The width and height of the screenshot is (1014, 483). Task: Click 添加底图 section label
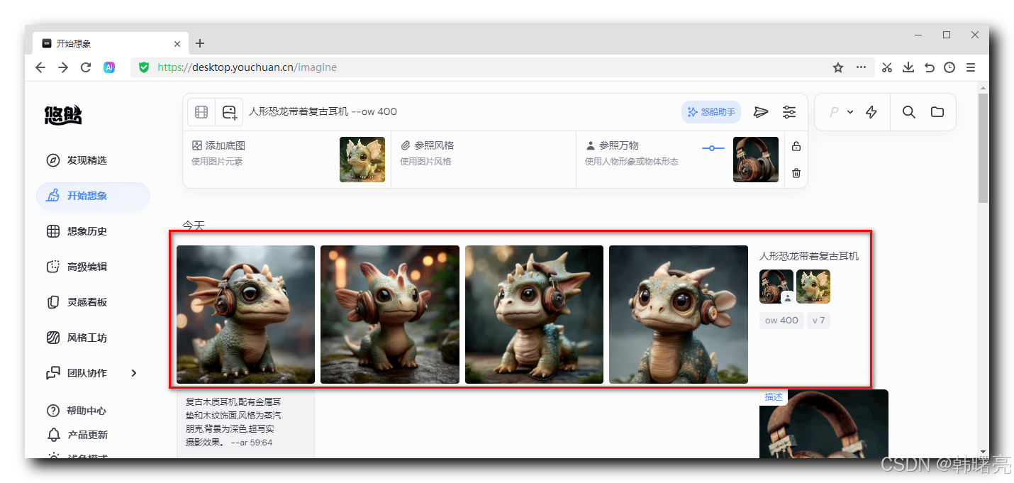[225, 145]
